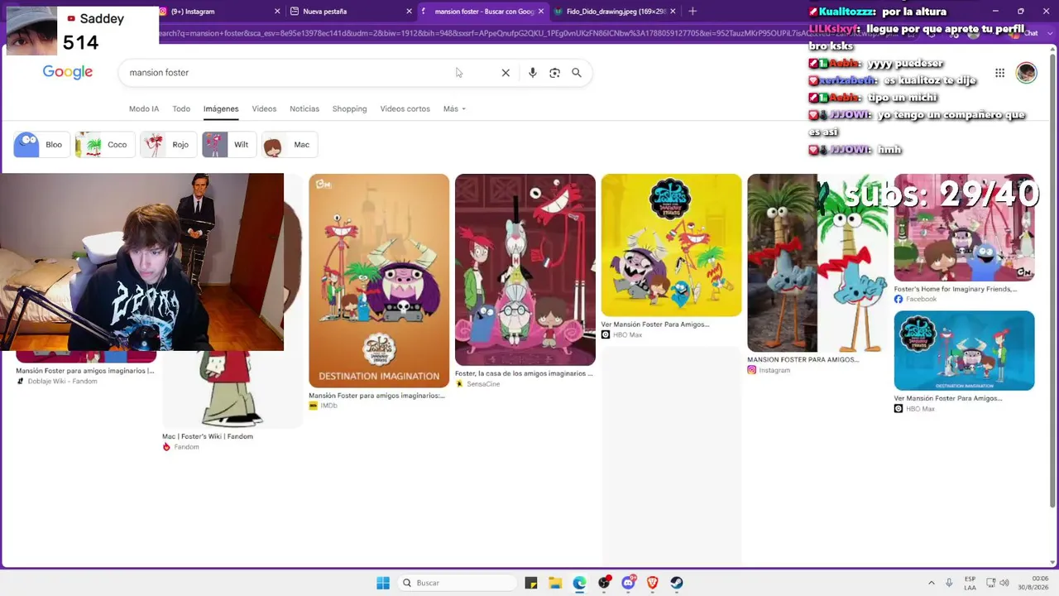Start voice search with the microphone icon

(532, 73)
